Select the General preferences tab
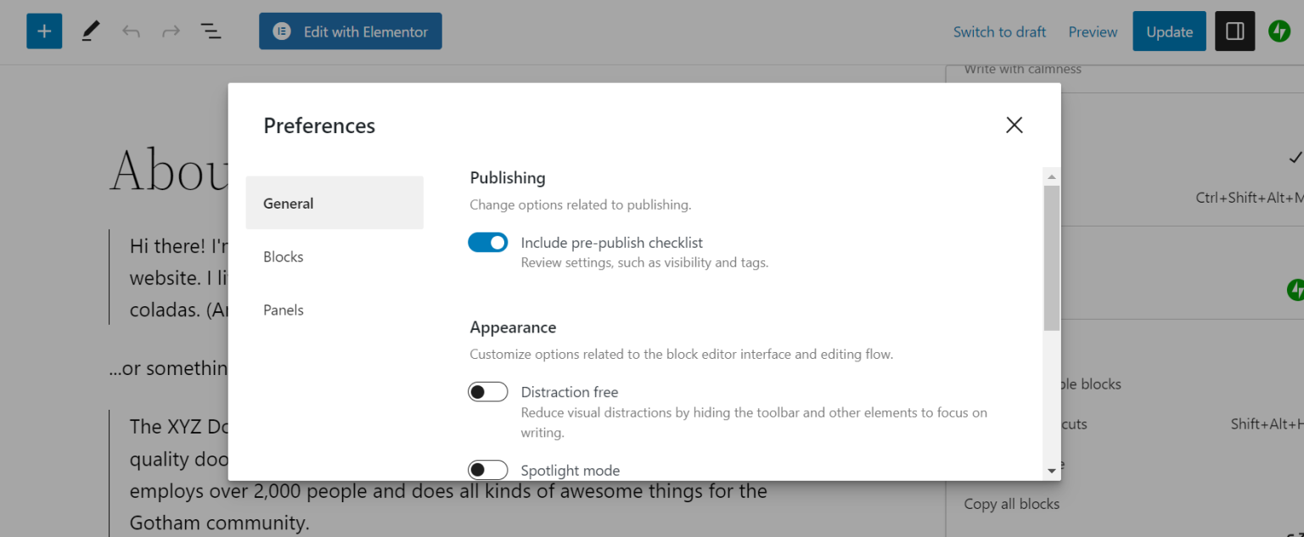Image resolution: width=1304 pixels, height=537 pixels. click(x=288, y=203)
